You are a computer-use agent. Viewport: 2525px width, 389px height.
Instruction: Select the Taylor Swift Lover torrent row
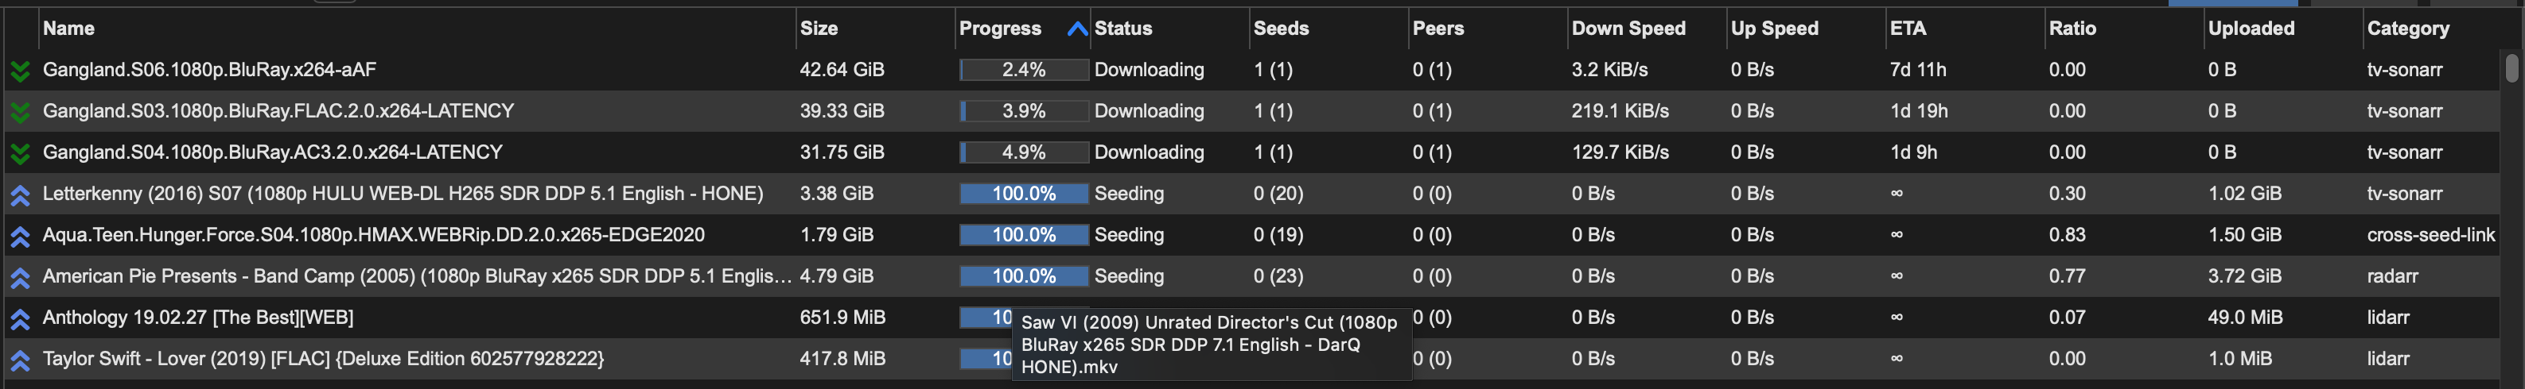[x=1251, y=359]
